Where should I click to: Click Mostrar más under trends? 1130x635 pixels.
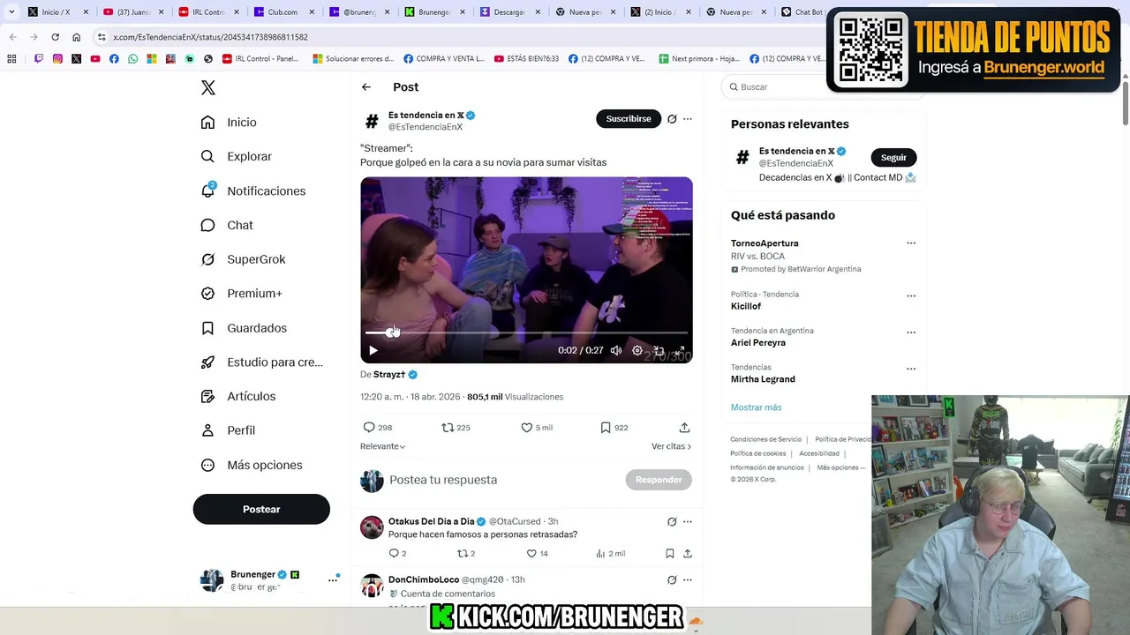[x=756, y=407]
